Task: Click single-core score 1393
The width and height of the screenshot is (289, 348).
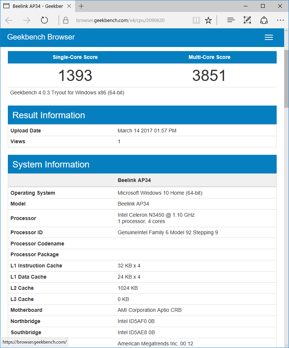Action: 75,75
